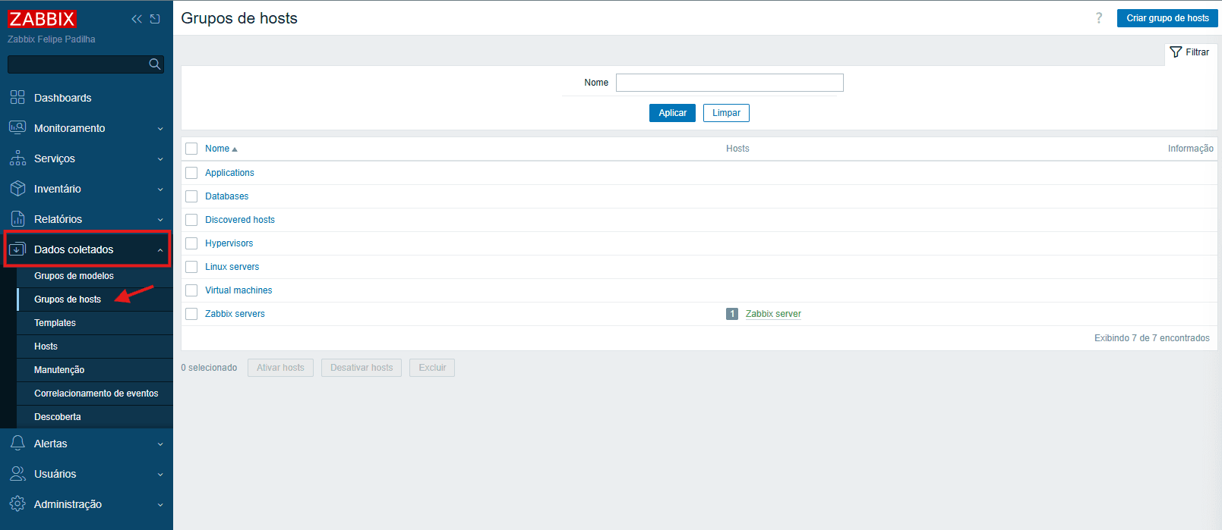The image size is (1222, 530).
Task: Open the Applications host group link
Action: pyautogui.click(x=229, y=173)
